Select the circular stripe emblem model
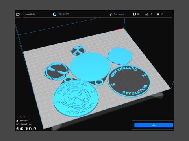This screenshot has height=141, width=189. [x=57, y=71]
